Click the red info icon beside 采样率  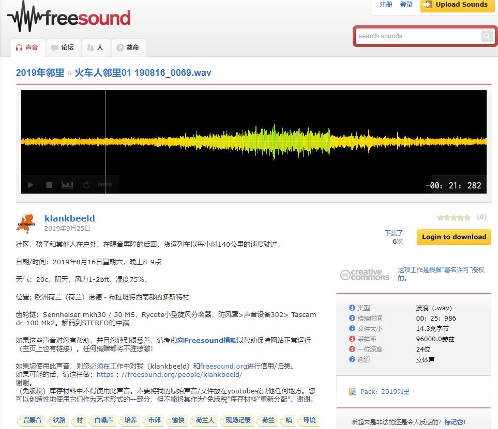point(352,338)
